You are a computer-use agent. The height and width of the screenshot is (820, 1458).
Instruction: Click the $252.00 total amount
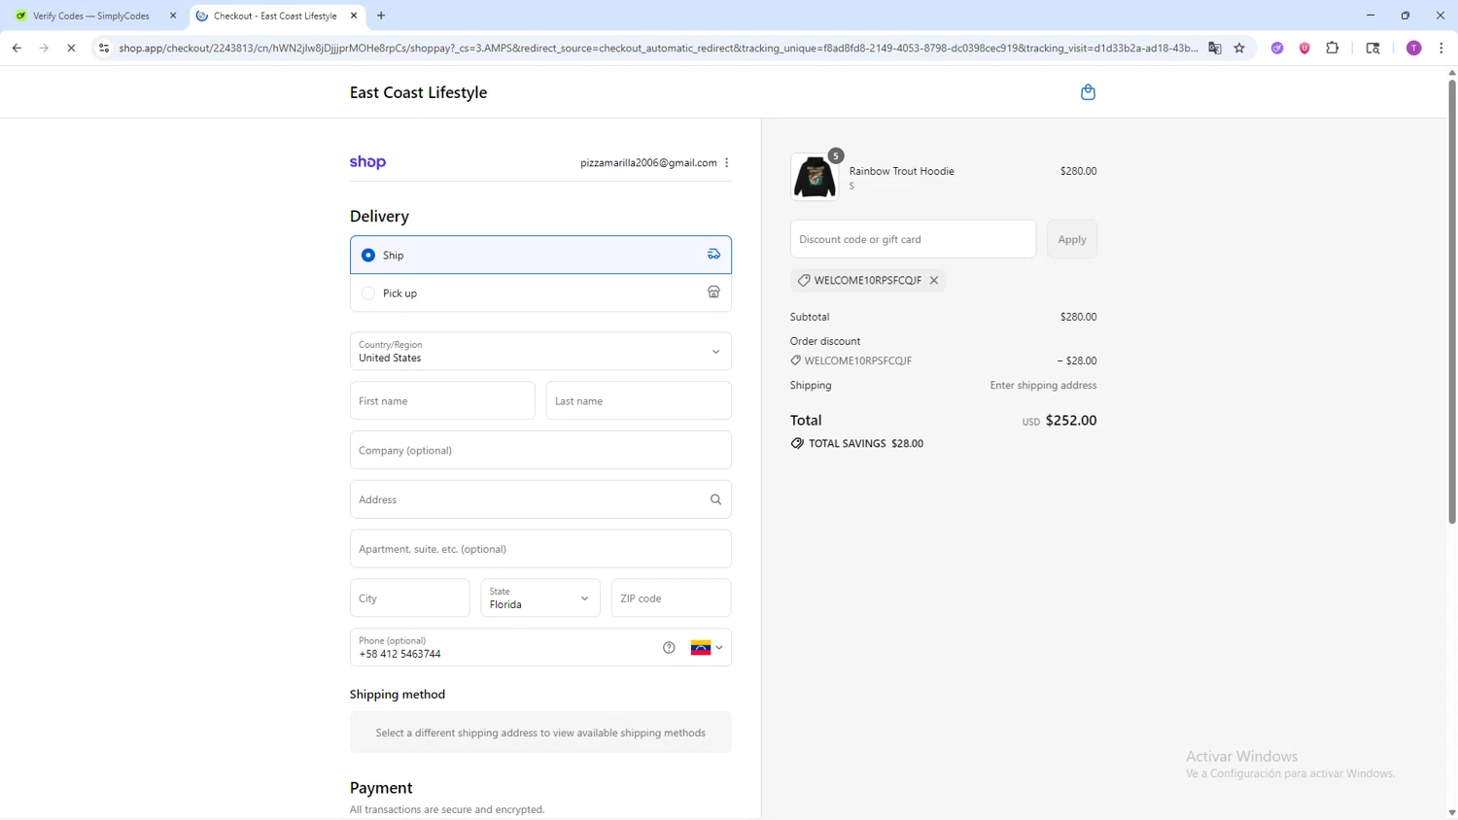(1071, 421)
